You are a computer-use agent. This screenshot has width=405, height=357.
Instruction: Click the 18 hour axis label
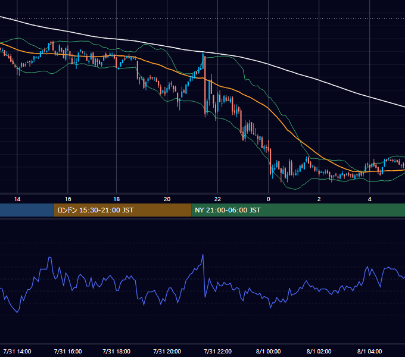point(117,199)
